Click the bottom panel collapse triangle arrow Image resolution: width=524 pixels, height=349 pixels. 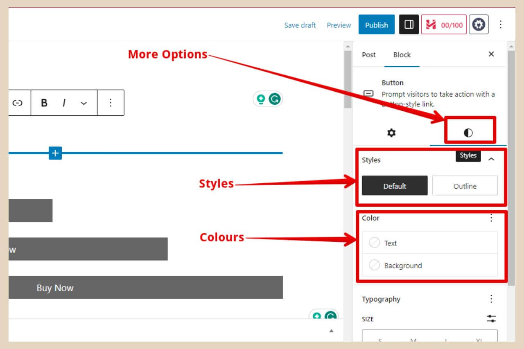(332, 331)
